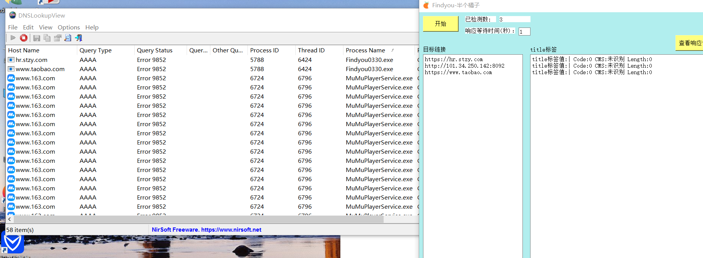This screenshot has height=258, width=703.
Task: Click the Start Capture play icon in toolbar
Action: [13, 38]
